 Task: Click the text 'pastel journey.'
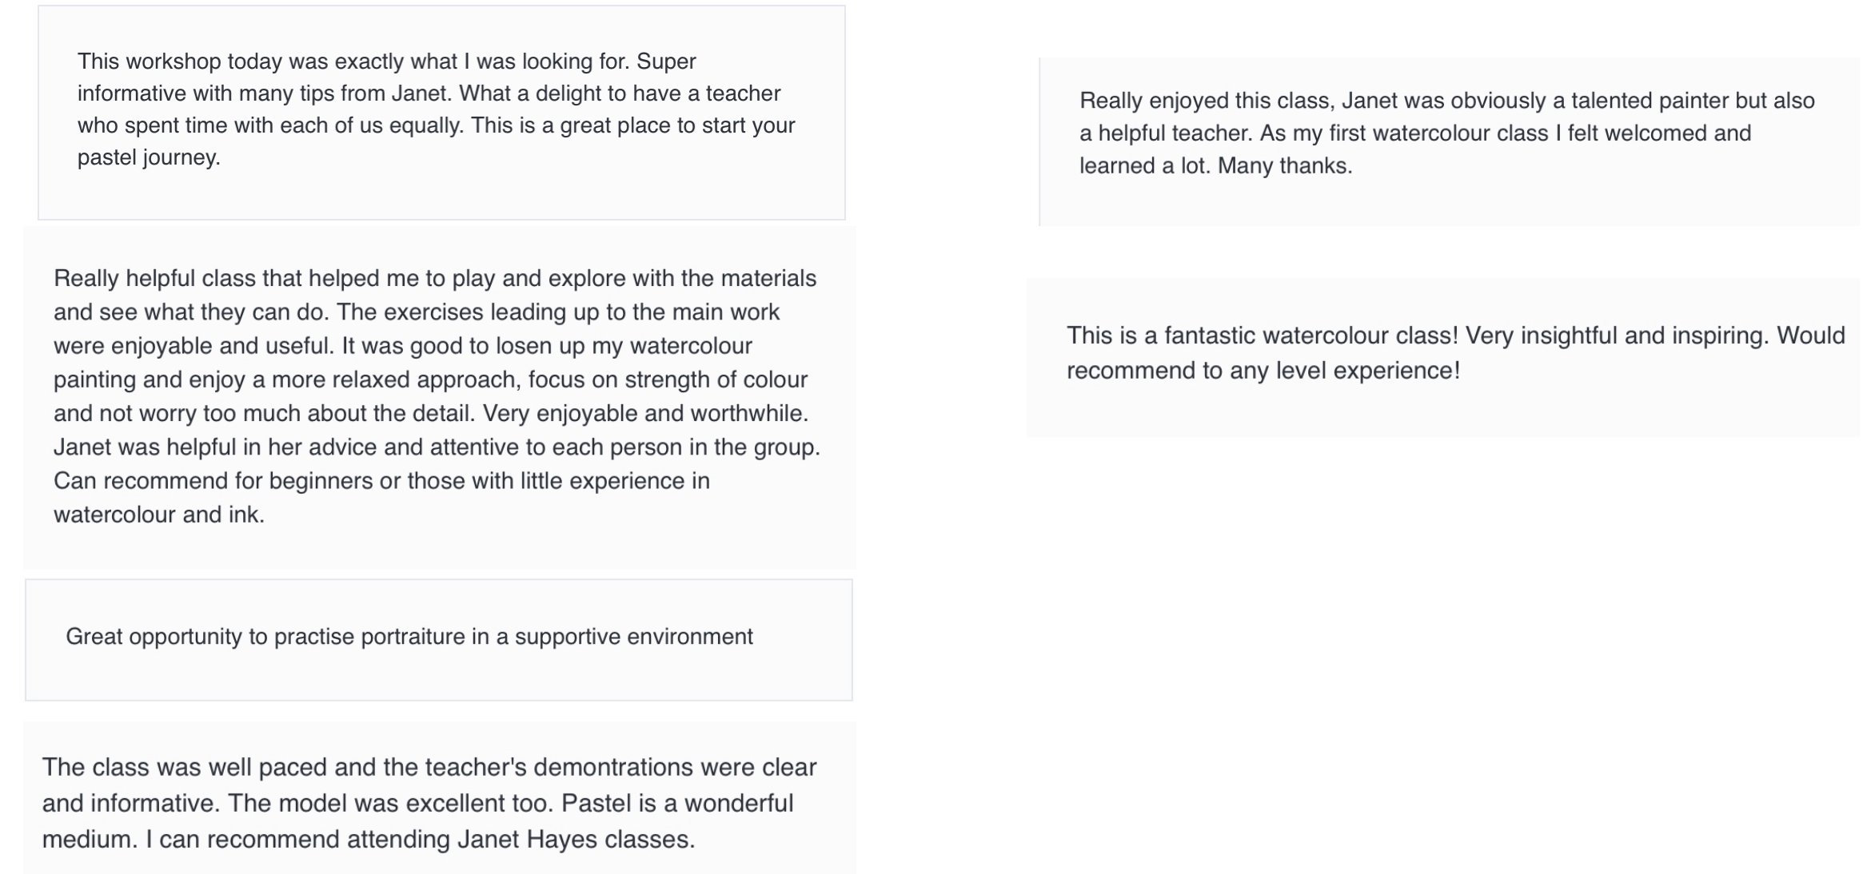[x=149, y=157]
